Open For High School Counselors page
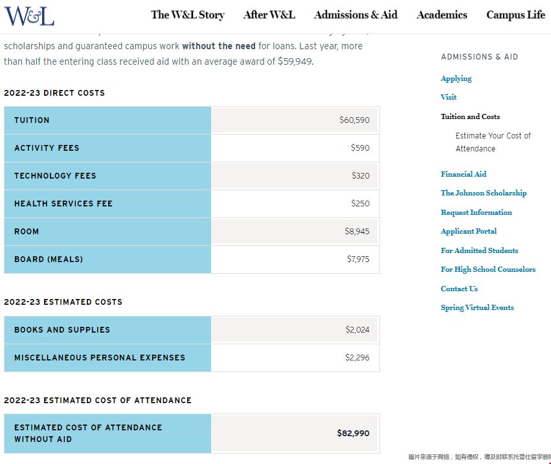 coord(488,269)
